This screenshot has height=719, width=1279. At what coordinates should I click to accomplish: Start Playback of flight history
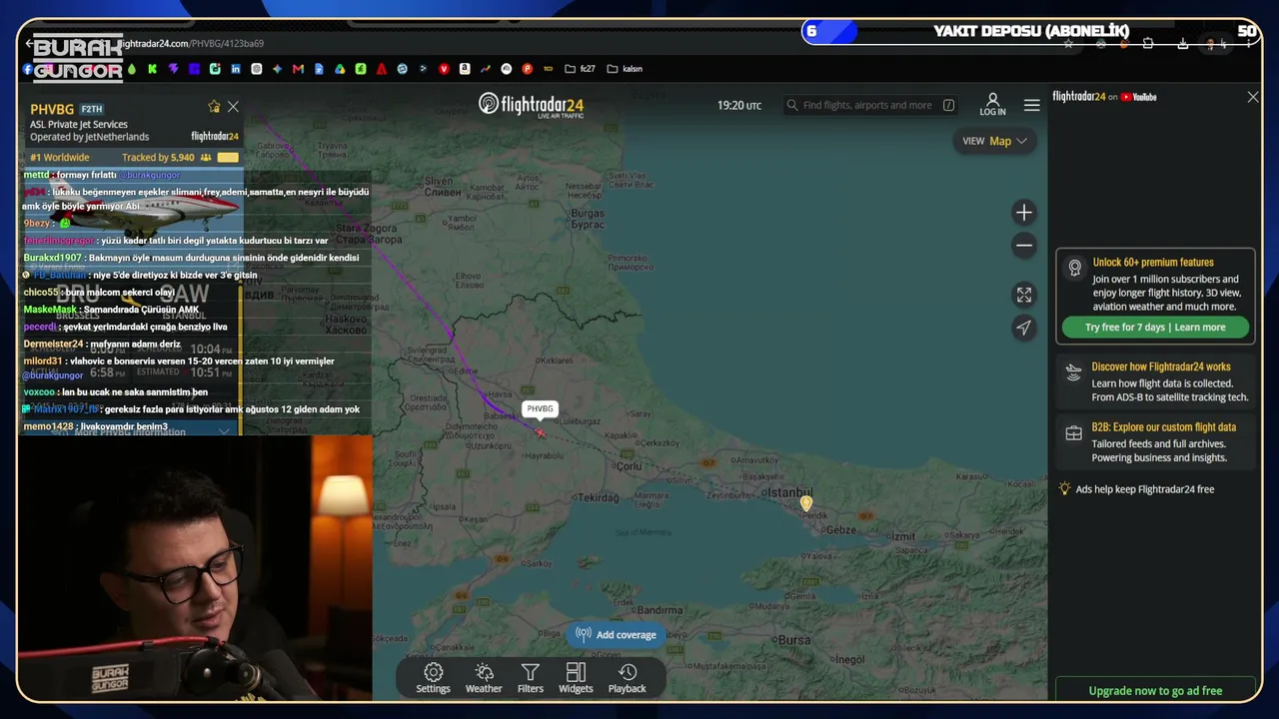pyautogui.click(x=628, y=678)
